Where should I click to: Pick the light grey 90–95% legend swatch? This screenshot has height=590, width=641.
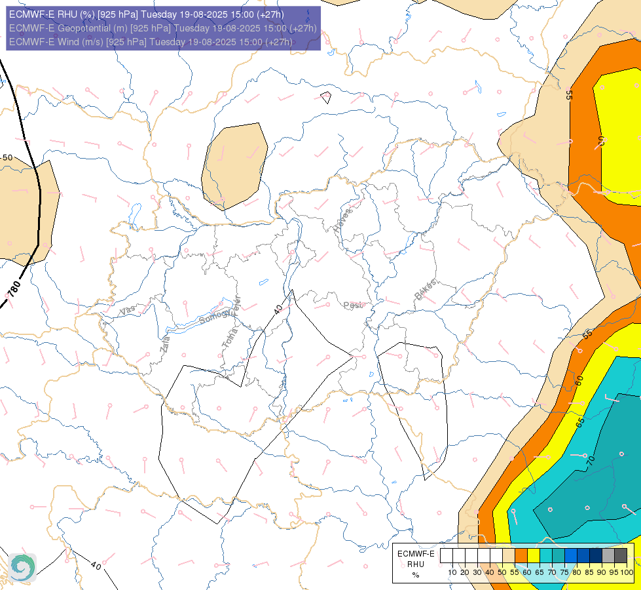pos(608,556)
